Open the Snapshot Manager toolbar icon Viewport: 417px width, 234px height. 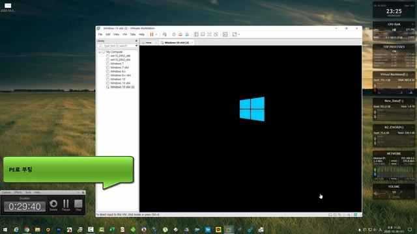click(x=187, y=34)
